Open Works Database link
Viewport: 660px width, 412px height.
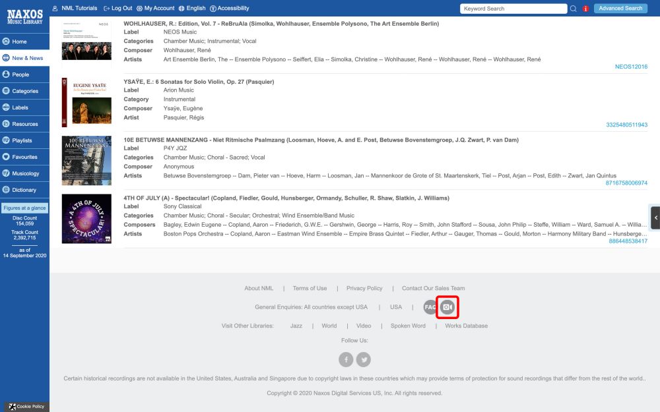467,326
